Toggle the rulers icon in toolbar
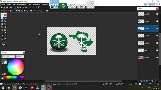This screenshot has height=90, width=161. (39, 7)
